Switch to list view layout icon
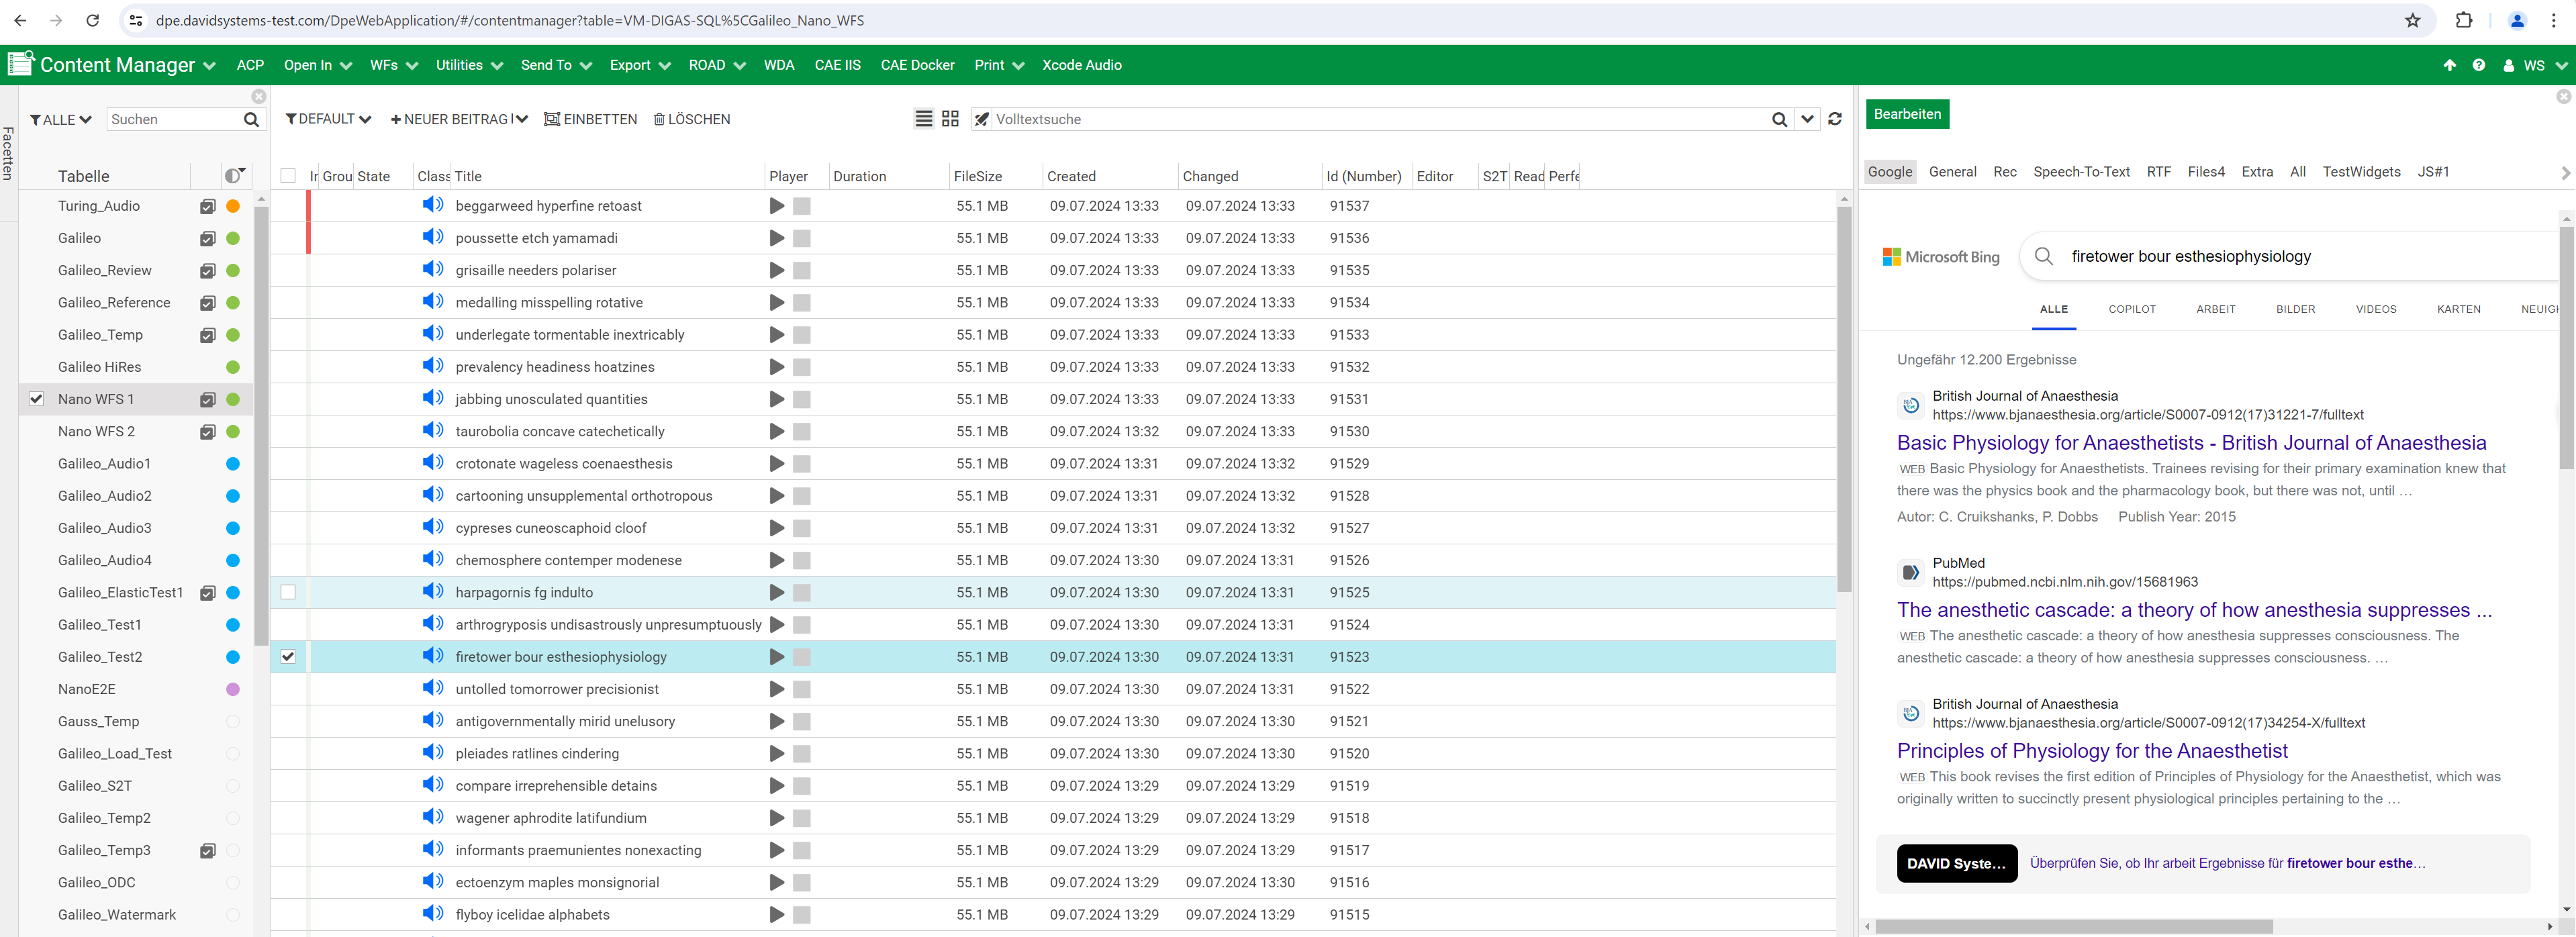2576x937 pixels. coord(923,119)
